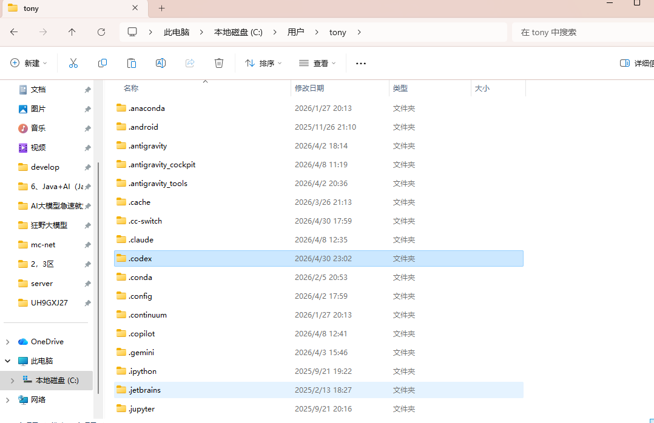Select the .ipython folder
The height and width of the screenshot is (423, 654).
coord(143,371)
